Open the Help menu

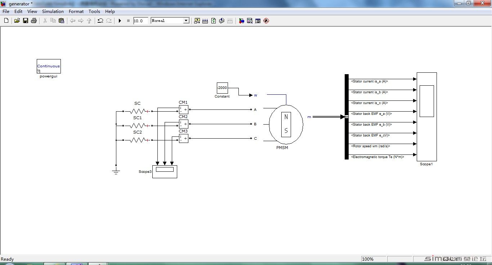tap(110, 11)
